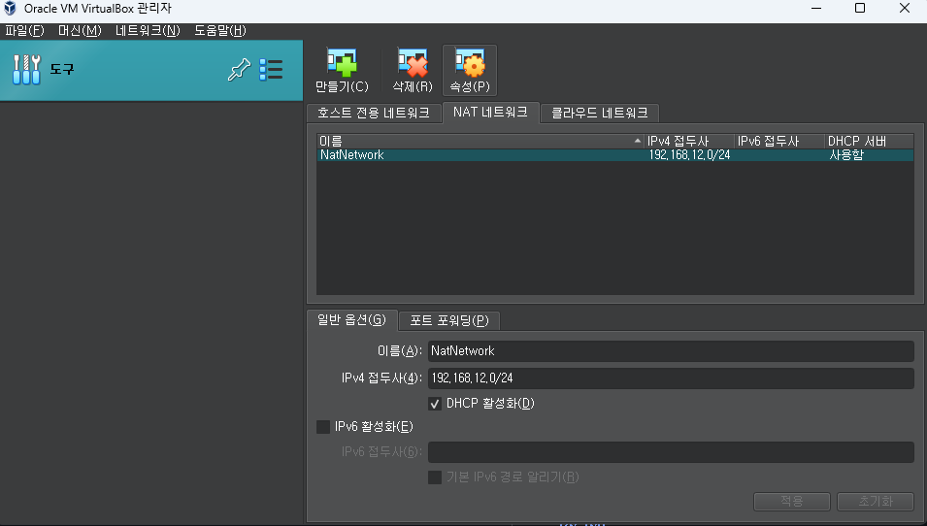Click the 초기화 reset button
This screenshot has height=526, width=927.
876,501
